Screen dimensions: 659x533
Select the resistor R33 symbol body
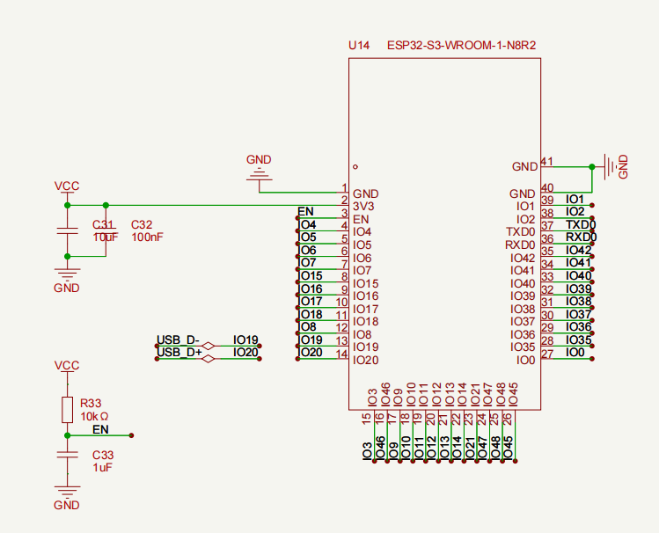tap(67, 410)
